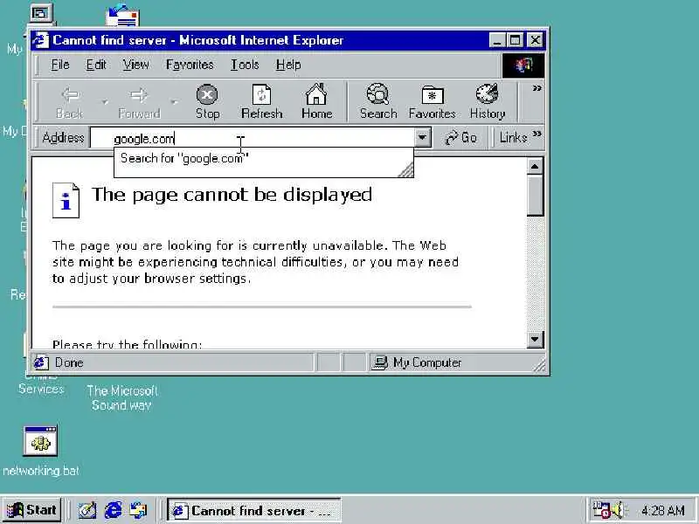This screenshot has height=524, width=699.
Task: Expand hidden toolbar buttons chevron
Action: [x=536, y=88]
